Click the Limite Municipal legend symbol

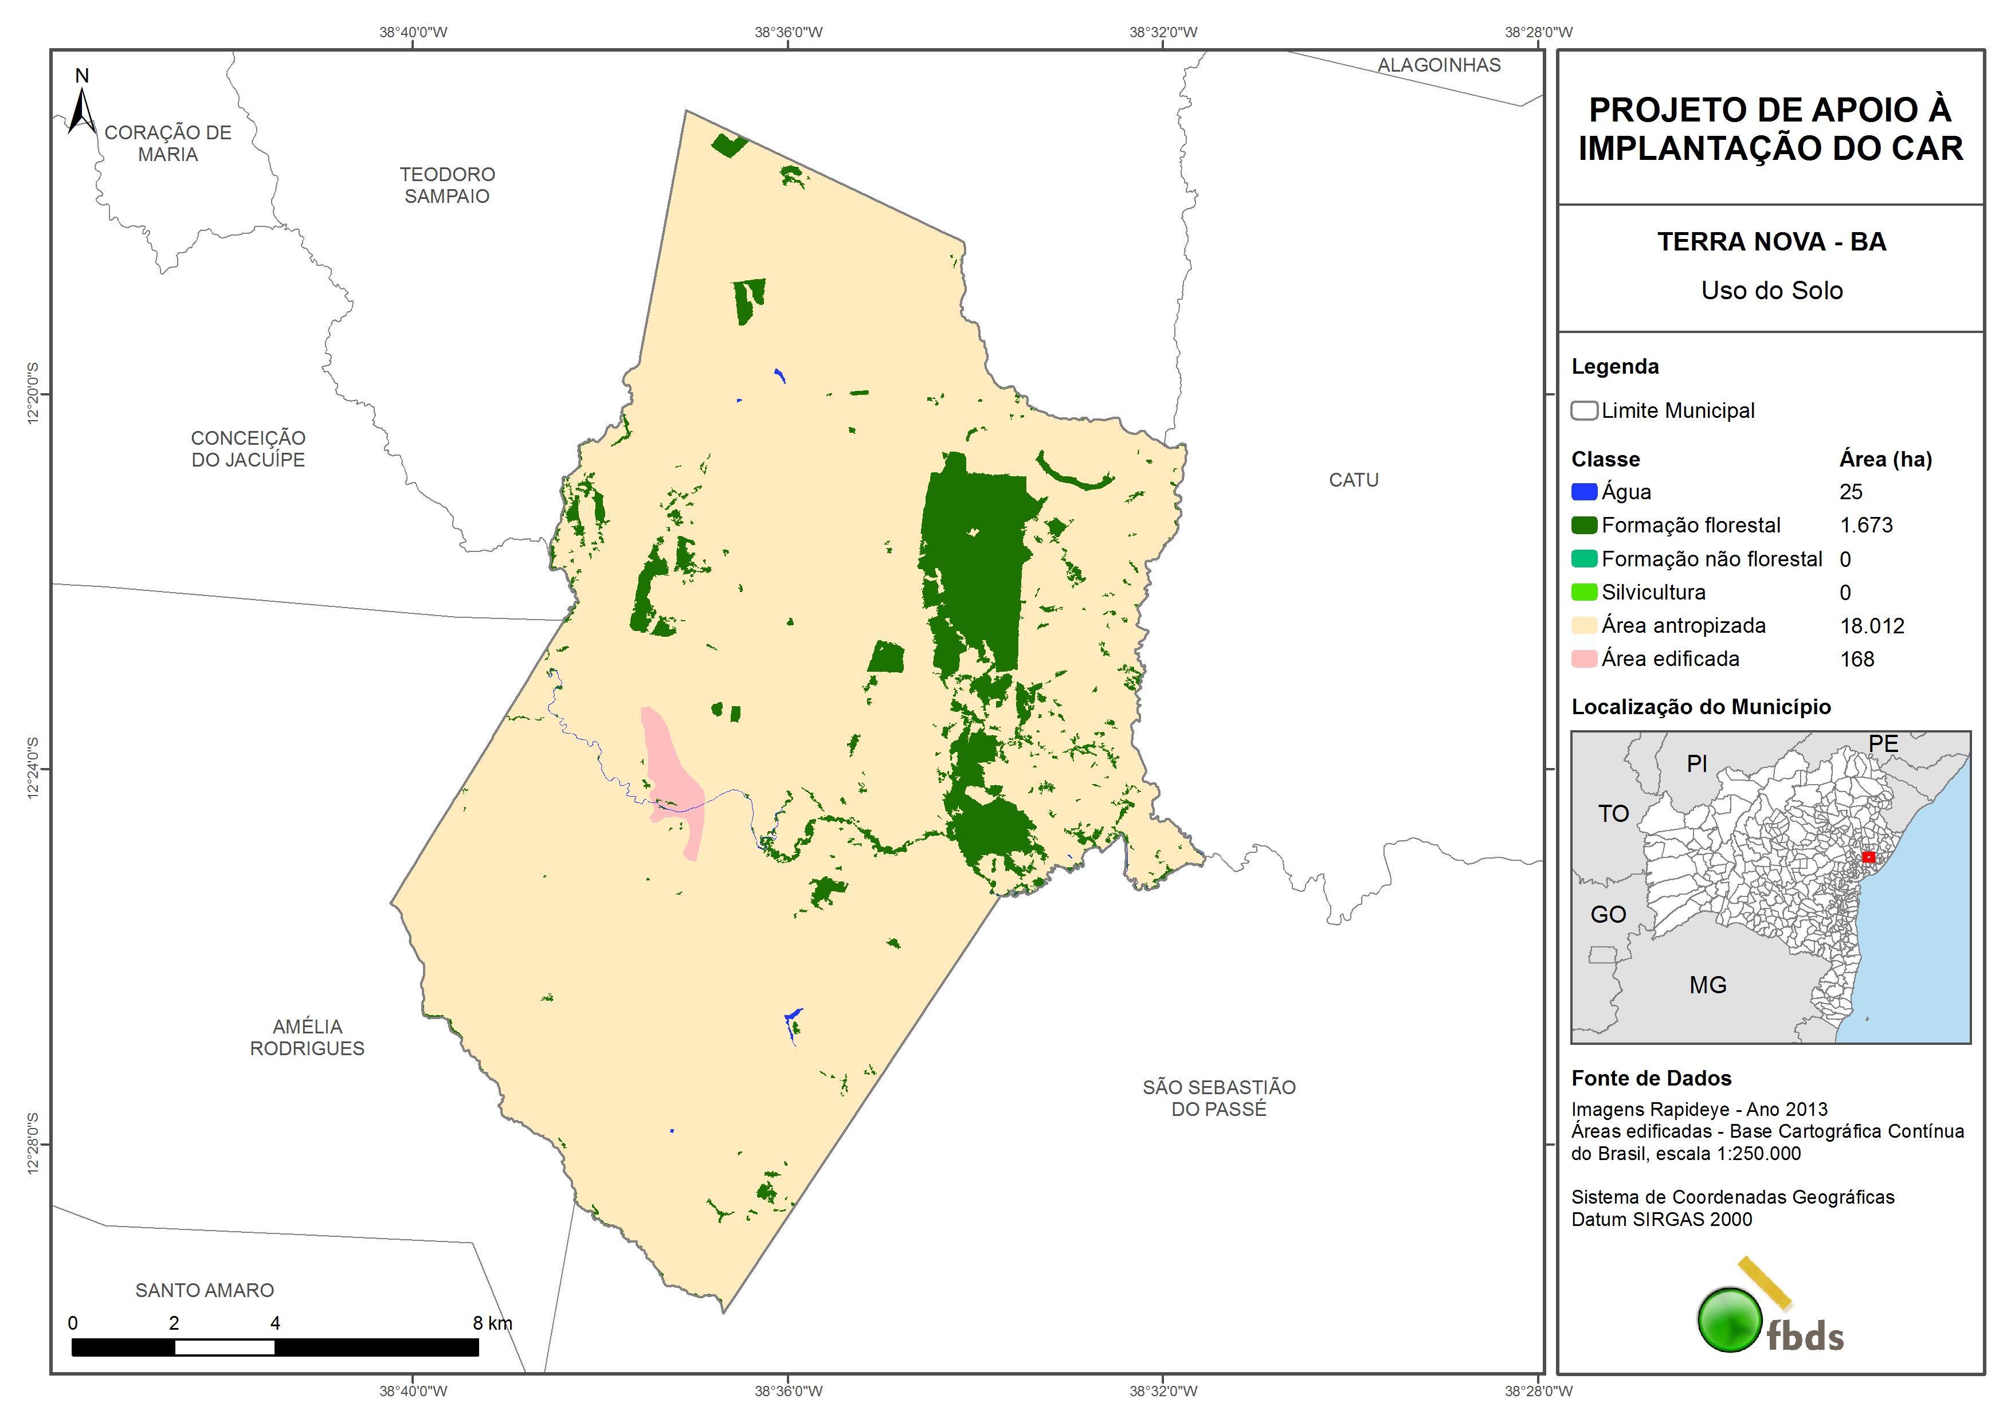[x=1583, y=410]
